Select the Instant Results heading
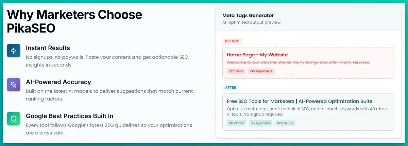 tap(48, 48)
